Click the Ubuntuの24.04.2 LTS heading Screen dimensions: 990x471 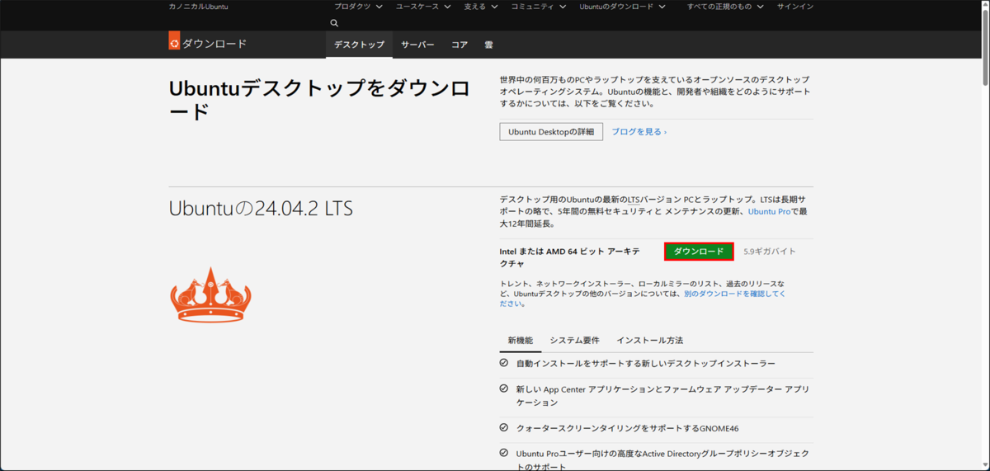(x=261, y=209)
